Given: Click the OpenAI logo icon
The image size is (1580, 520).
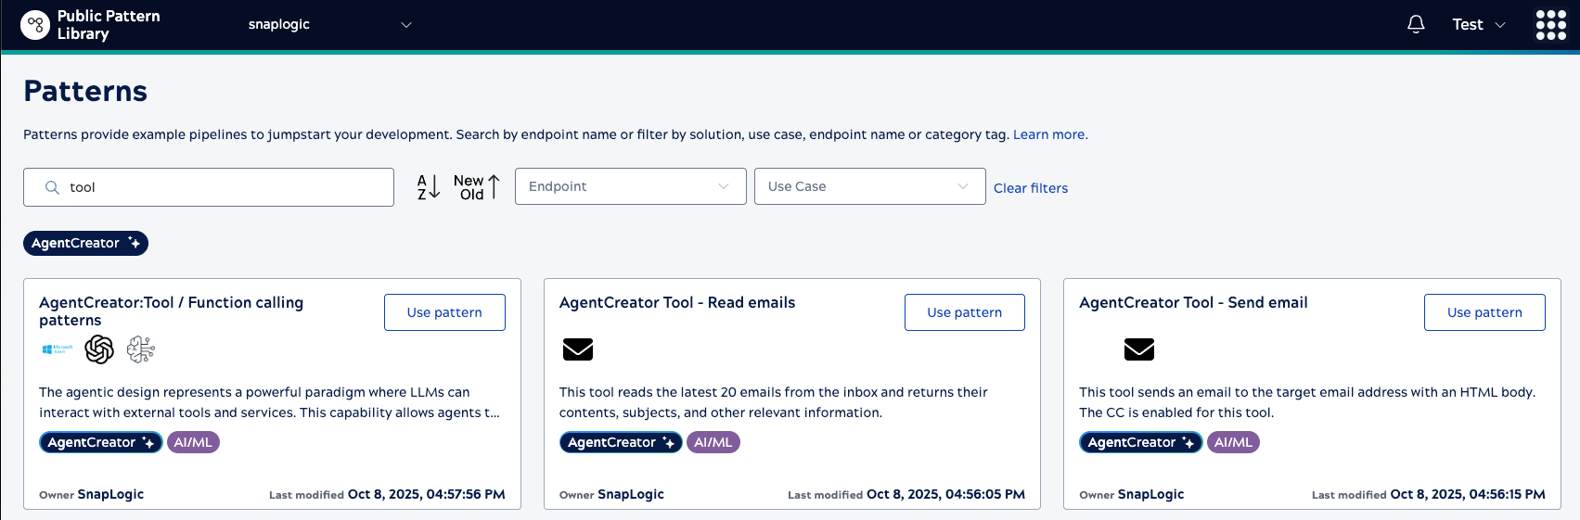Looking at the screenshot, I should click(99, 349).
